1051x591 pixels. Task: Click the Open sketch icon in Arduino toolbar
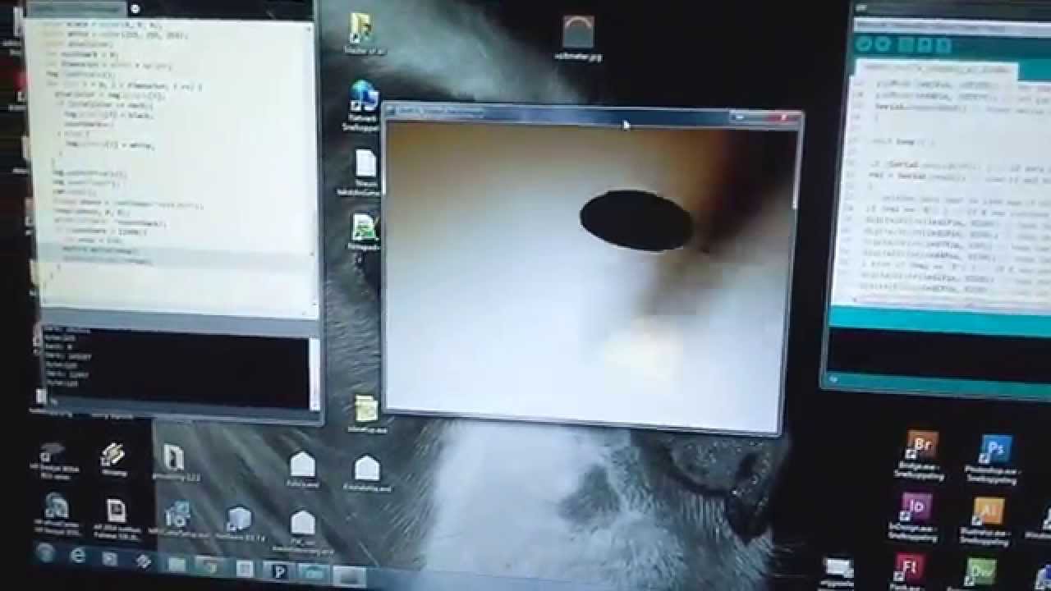[925, 45]
